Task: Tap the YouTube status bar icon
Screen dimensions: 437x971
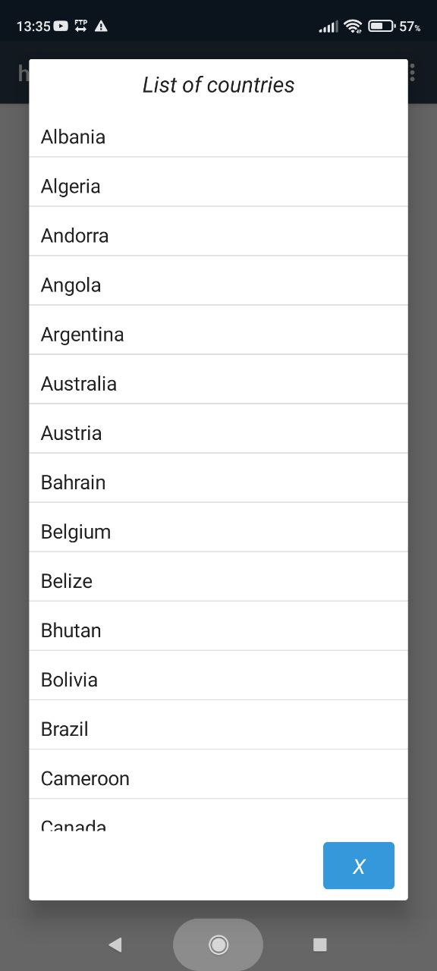Action: [61, 26]
